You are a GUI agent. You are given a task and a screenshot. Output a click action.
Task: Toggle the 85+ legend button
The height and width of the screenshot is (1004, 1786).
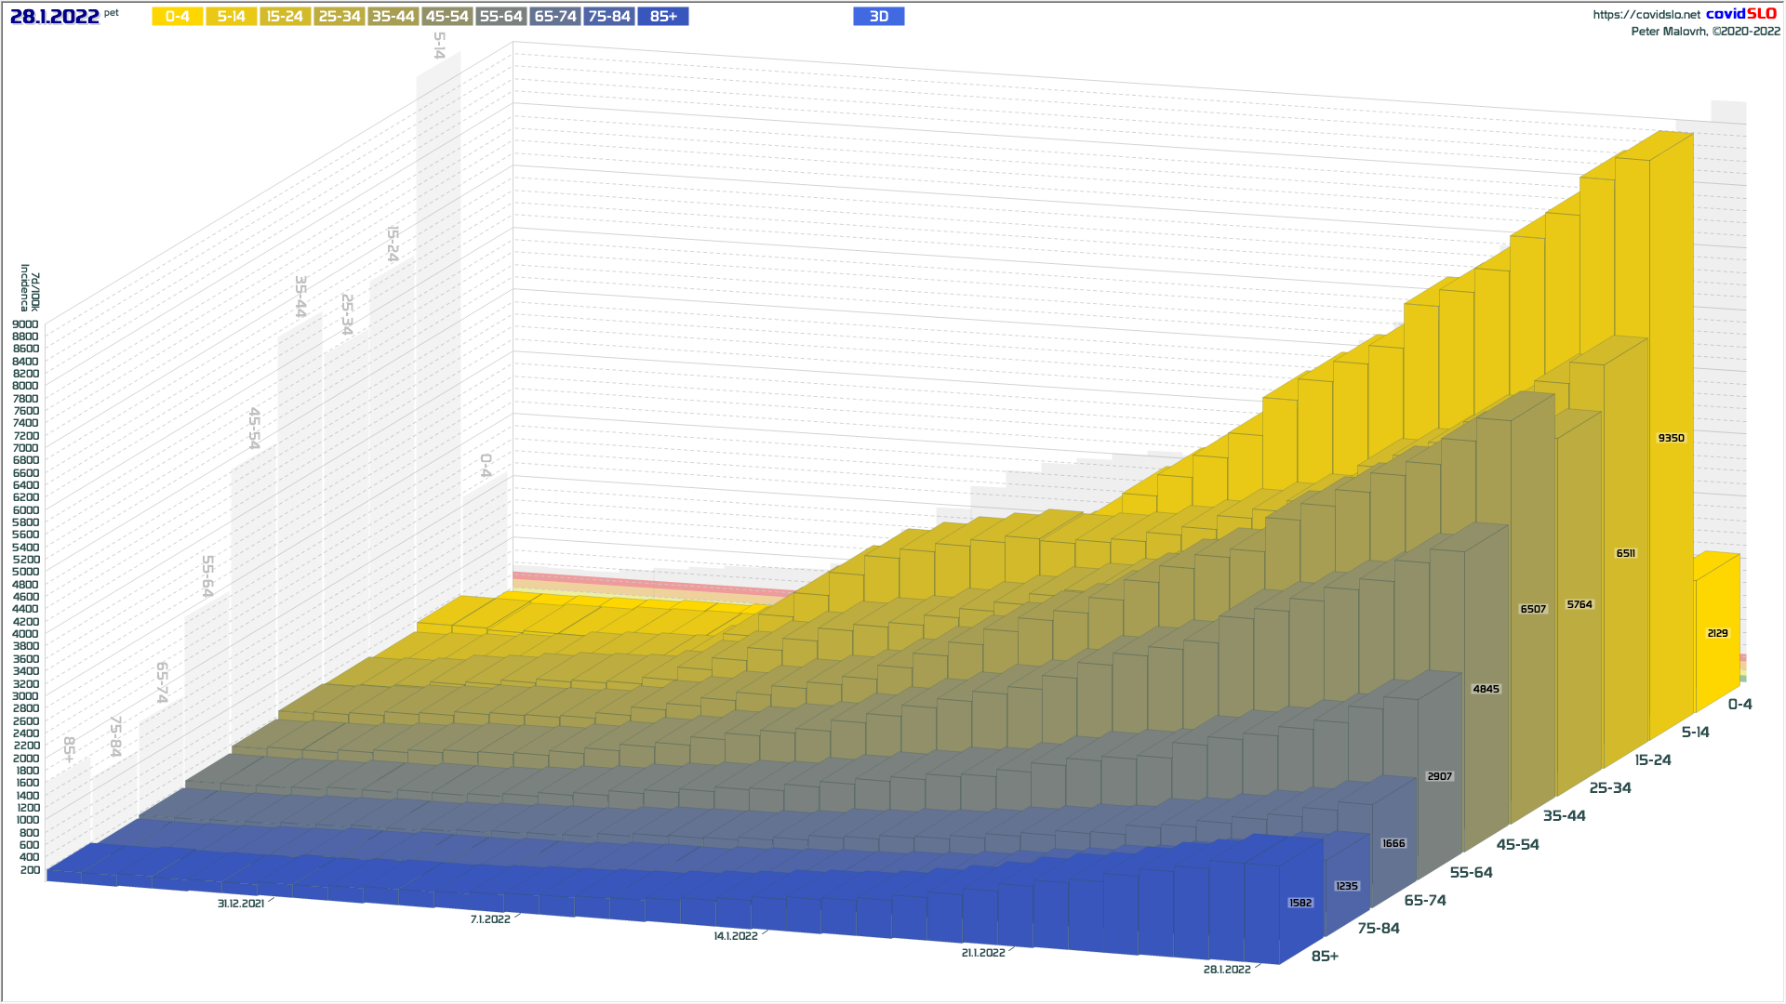point(663,17)
